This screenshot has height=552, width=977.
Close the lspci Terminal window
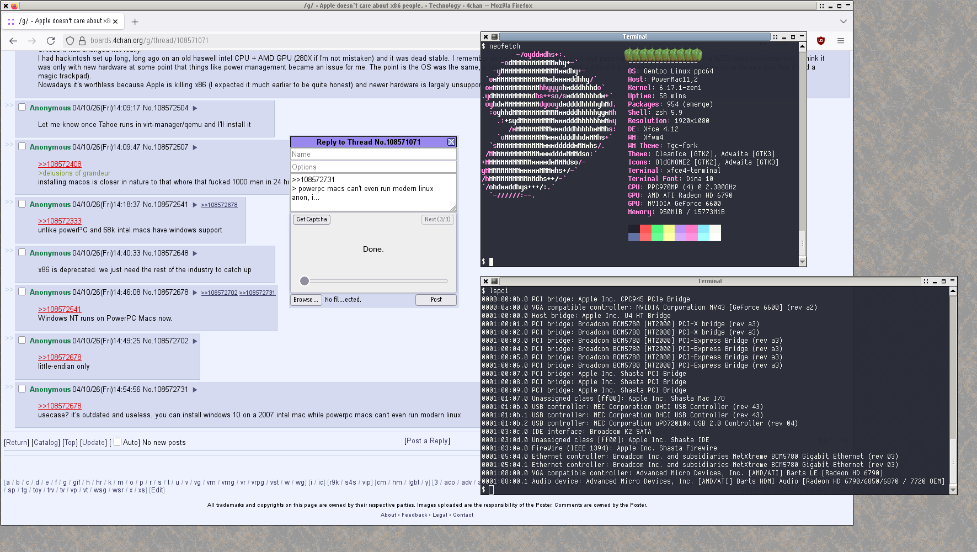tap(485, 282)
